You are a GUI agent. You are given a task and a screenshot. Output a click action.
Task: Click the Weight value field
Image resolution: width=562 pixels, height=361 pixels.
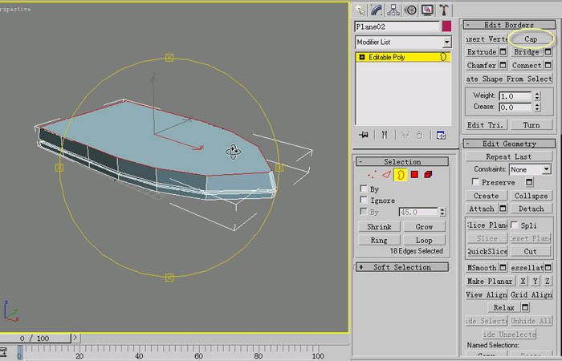tap(515, 96)
